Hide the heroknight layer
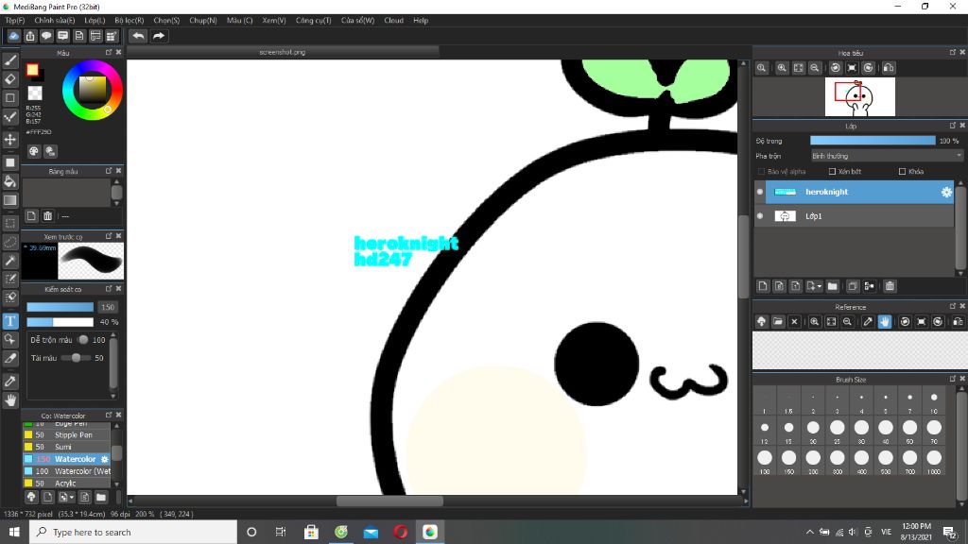Image resolution: width=968 pixels, height=544 pixels. click(x=760, y=192)
